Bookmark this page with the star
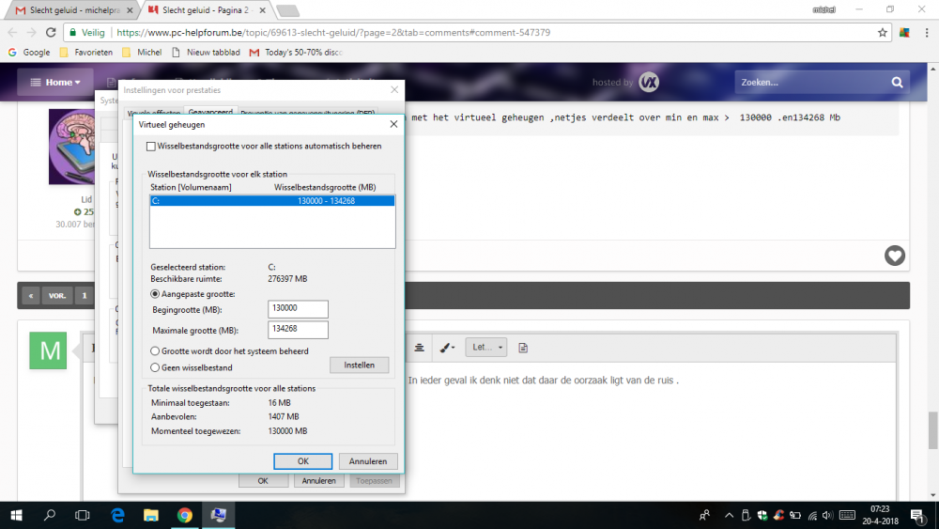 (x=882, y=32)
